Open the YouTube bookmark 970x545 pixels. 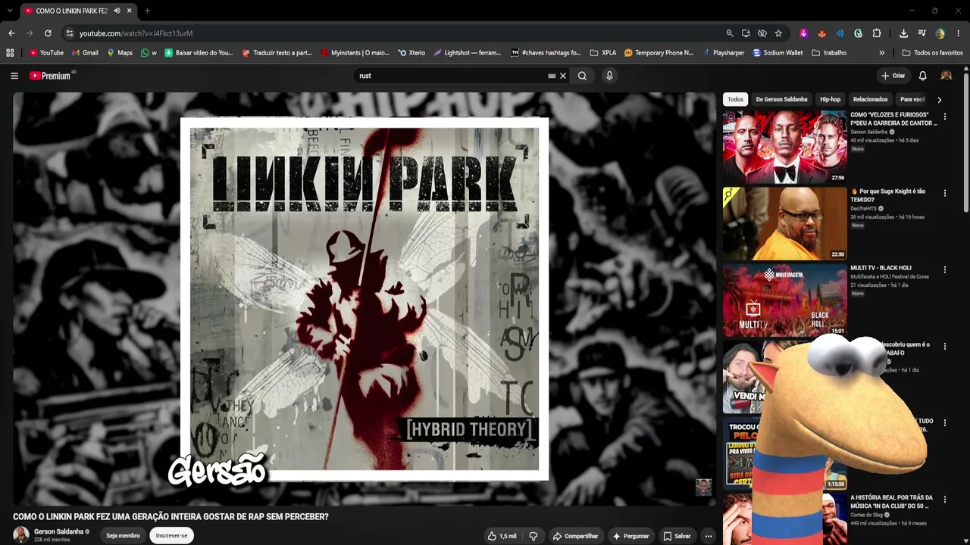(46, 53)
